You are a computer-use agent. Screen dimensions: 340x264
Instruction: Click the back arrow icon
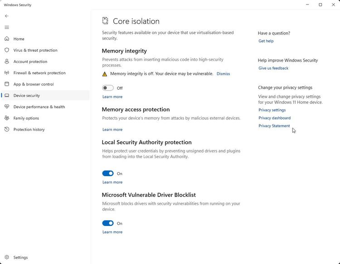[x=7, y=16]
